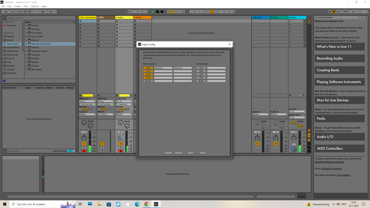This screenshot has height=208, width=370.
Task: Toggle the In/Out section show button
Action: point(310,130)
